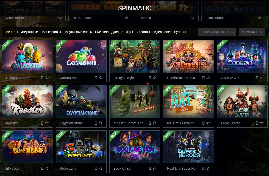Viewport: 269px width, 176px height.
Task: Click the star icon on Space Battle
Action: tap(259, 18)
